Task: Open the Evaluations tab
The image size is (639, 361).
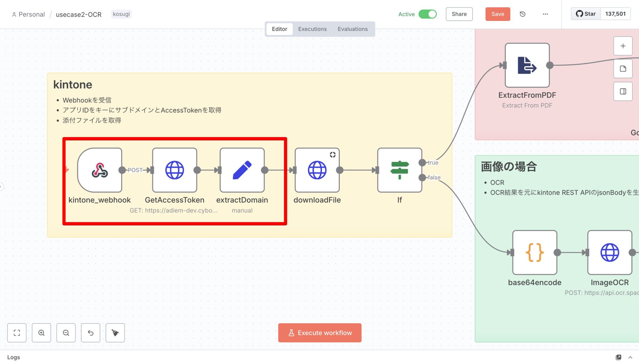Action: click(352, 29)
